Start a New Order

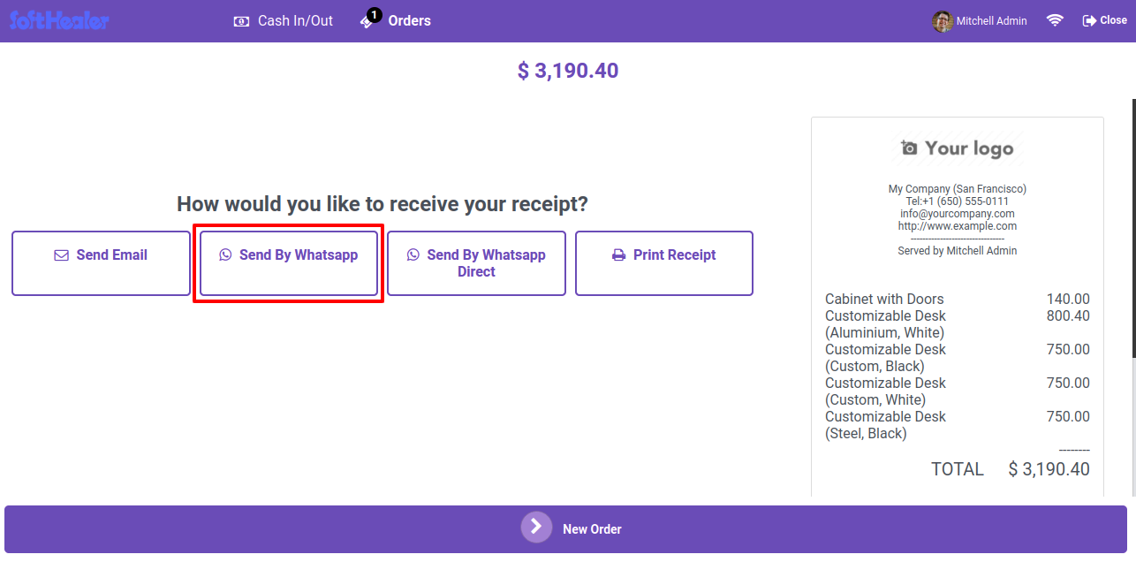click(x=565, y=529)
